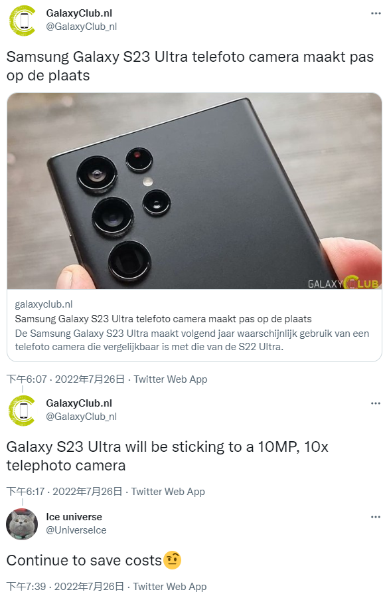This screenshot has width=389, height=598.
Task: Open the second GalaxyClub tweet's more menu
Action: point(376,403)
